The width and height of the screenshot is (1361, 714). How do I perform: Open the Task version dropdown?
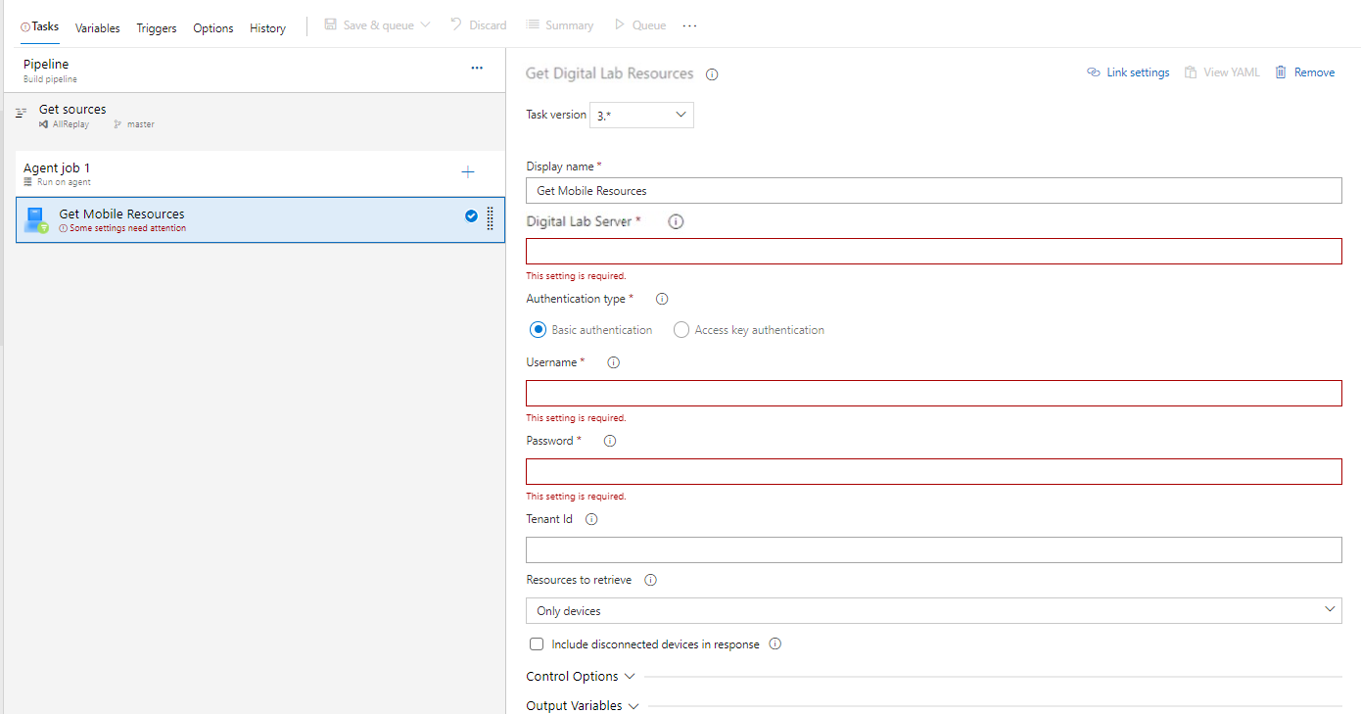click(x=641, y=116)
